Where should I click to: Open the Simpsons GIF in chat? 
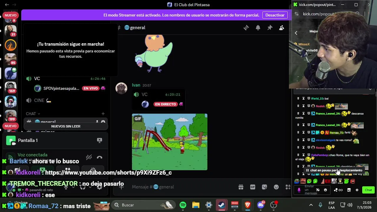(170, 142)
